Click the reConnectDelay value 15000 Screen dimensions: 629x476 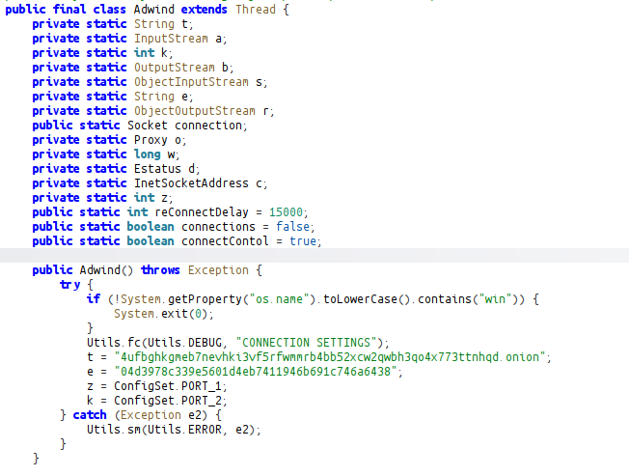[x=286, y=211]
